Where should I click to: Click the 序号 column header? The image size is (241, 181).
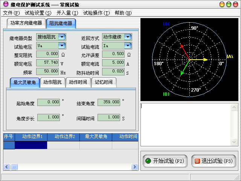pos(9,137)
